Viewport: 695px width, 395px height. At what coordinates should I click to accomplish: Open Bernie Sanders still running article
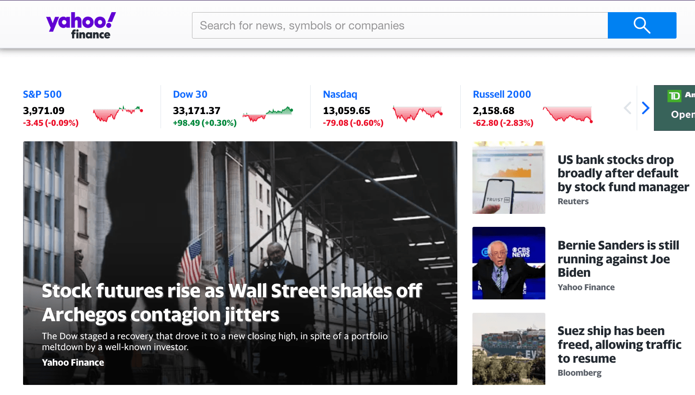tap(618, 259)
